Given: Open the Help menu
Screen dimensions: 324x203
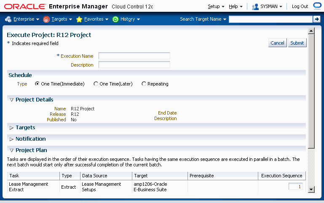Looking at the screenshot, I should [236, 7].
